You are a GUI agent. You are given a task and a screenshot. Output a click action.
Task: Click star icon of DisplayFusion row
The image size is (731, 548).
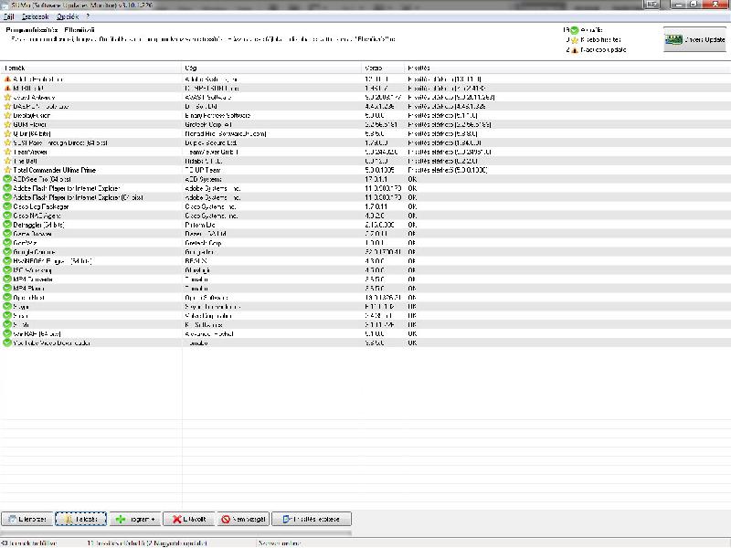7,116
